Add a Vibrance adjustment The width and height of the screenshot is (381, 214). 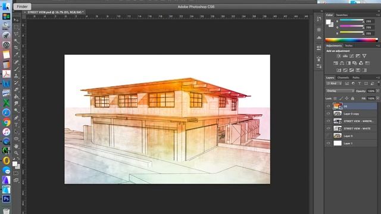coord(364,56)
